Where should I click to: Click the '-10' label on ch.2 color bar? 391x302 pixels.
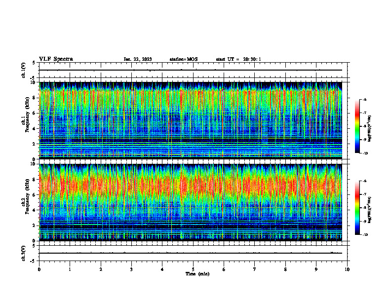(365, 235)
